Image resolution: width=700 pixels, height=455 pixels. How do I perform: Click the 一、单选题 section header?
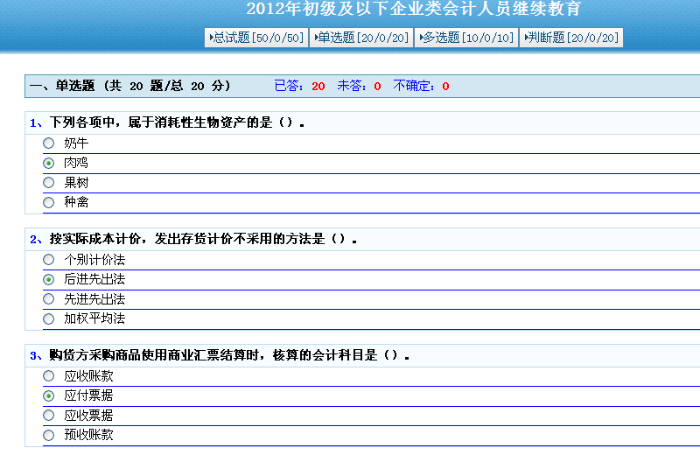click(129, 86)
